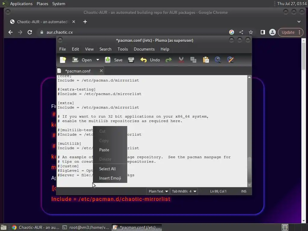The width and height of the screenshot is (308, 231).
Task: Choose Select All from the context menu
Action: 110,169
